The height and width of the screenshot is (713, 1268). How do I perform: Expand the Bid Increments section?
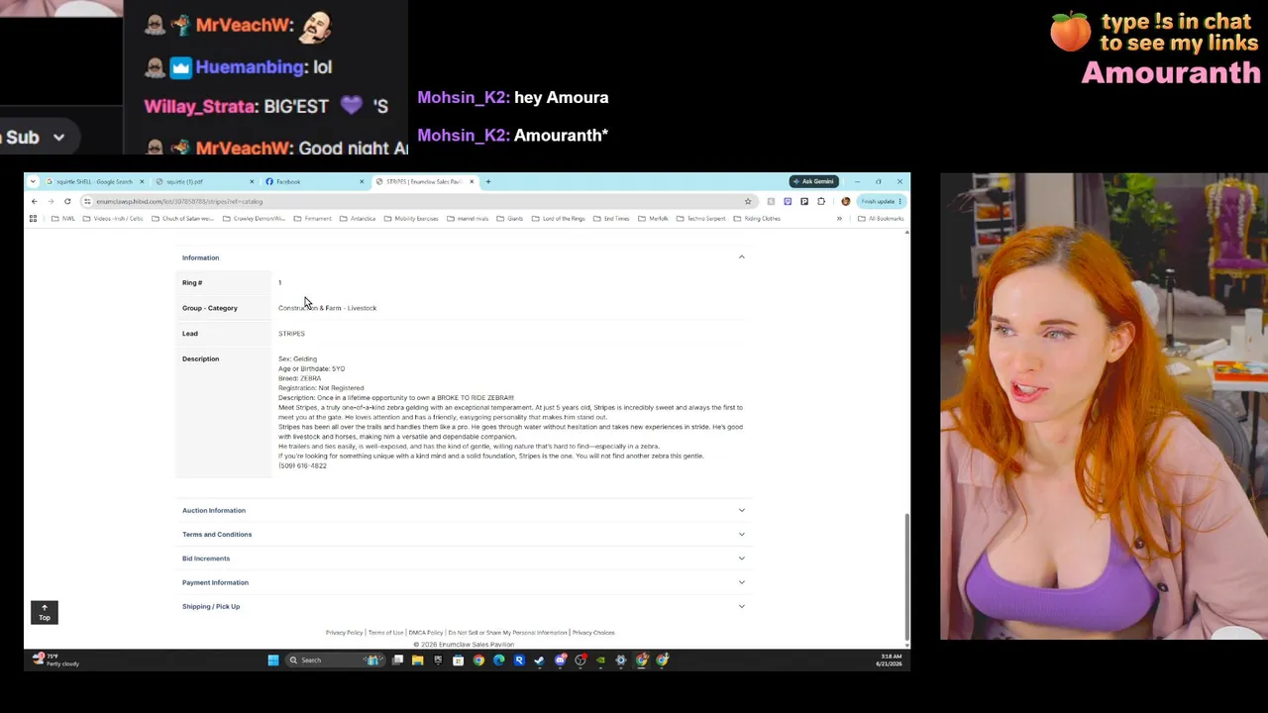coord(463,559)
